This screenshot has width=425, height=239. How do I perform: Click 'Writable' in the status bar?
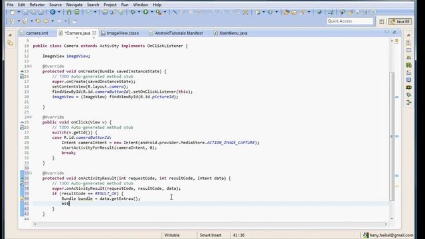click(x=172, y=235)
